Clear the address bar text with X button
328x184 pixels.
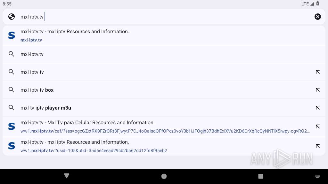click(317, 17)
